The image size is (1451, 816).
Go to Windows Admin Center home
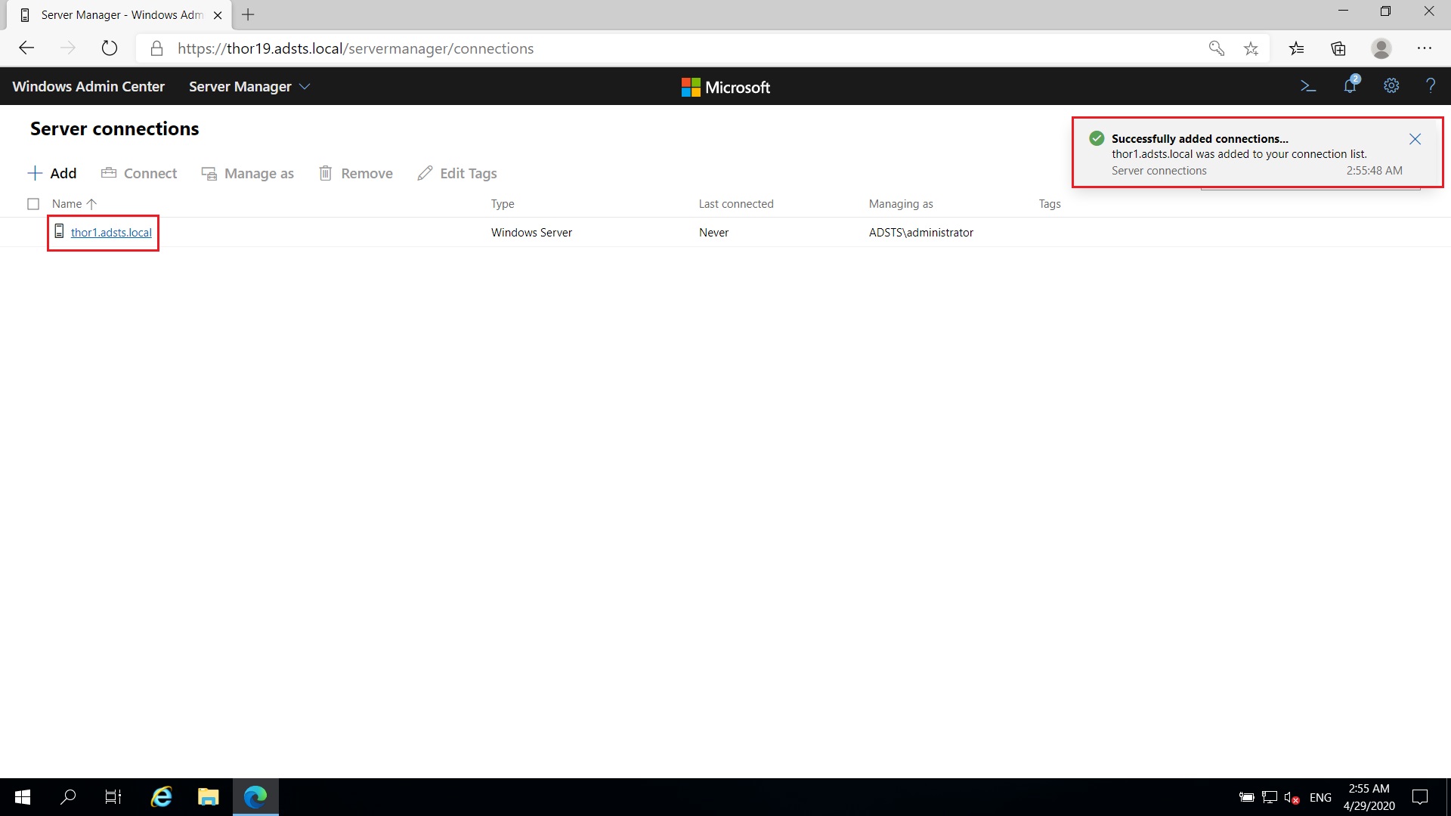[88, 86]
